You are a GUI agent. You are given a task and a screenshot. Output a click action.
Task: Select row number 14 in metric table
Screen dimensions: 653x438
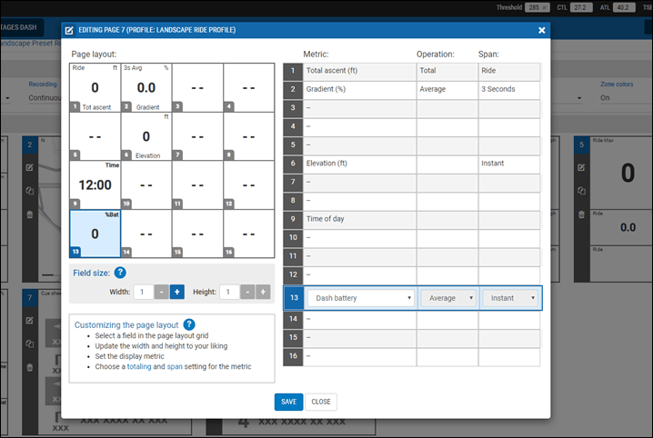[293, 319]
